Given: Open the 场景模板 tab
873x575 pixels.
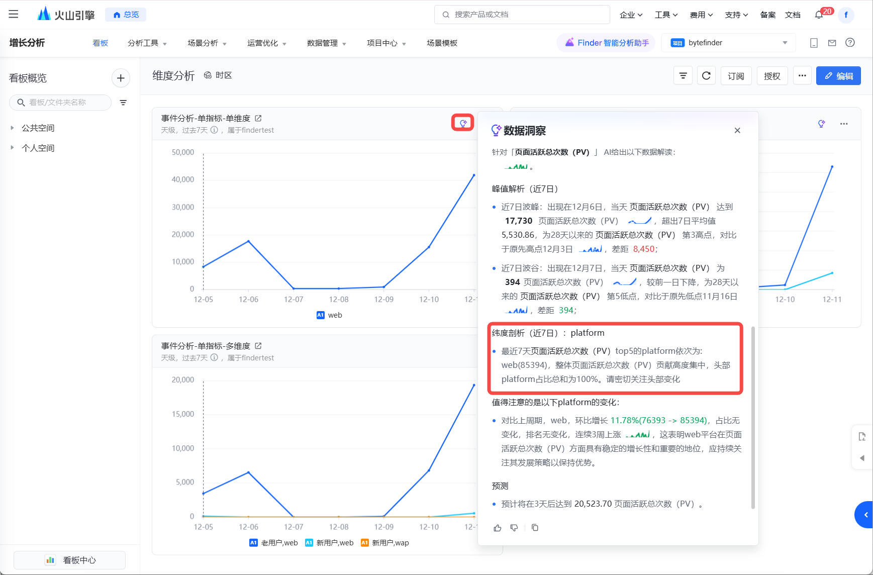Looking at the screenshot, I should [442, 43].
